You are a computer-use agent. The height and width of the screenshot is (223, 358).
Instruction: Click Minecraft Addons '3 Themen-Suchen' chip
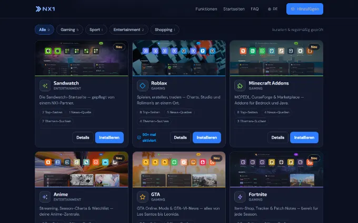point(252,121)
